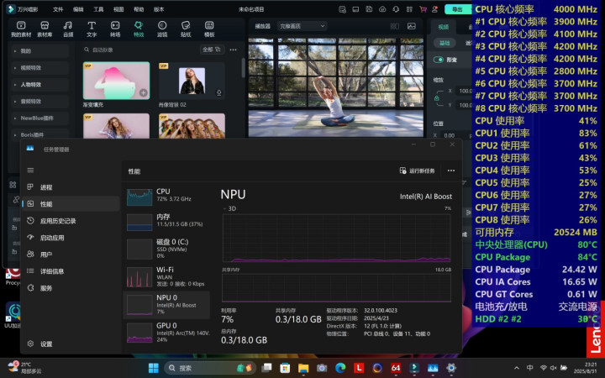Click the snapshot image icon above preview

412,26
